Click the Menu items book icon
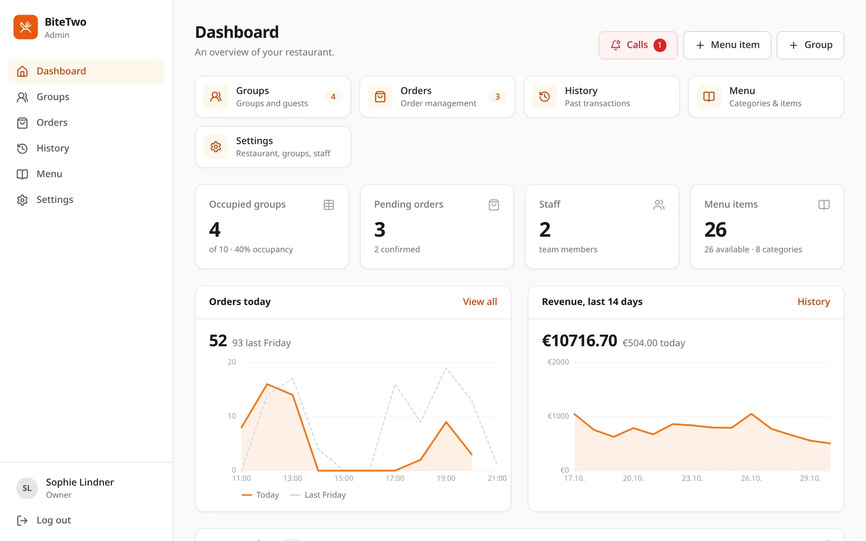Image resolution: width=866 pixels, height=541 pixels. [824, 205]
